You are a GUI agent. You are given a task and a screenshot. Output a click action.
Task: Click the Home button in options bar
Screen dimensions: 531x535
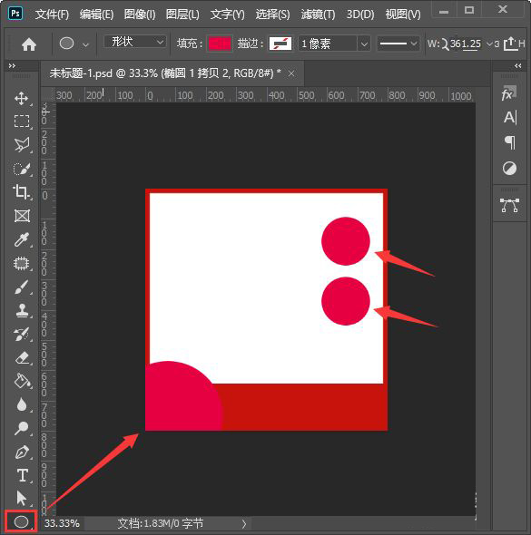[29, 44]
